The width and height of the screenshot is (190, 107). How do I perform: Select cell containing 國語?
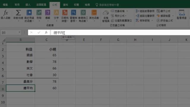pyautogui.click(x=20, y=55)
